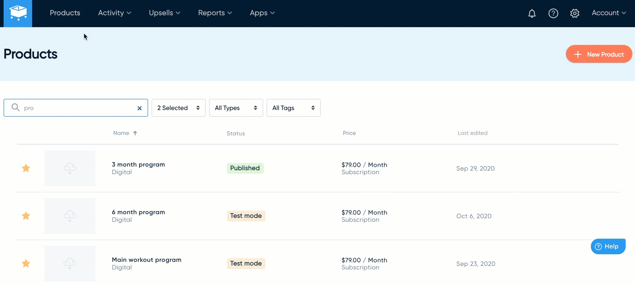This screenshot has width=635, height=285.
Task: Open notifications bell icon
Action: (532, 13)
